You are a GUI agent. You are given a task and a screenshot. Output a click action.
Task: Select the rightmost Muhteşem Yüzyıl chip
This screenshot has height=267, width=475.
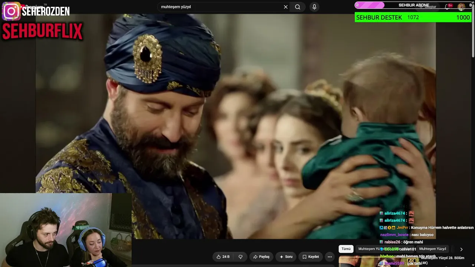432,249
